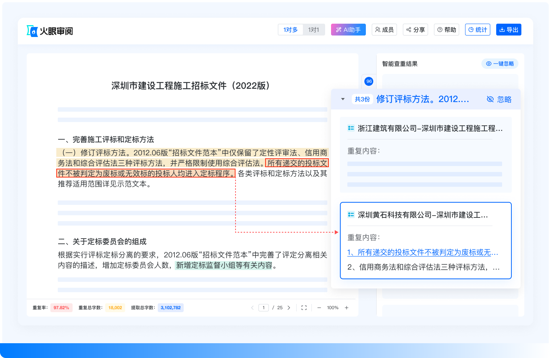Screen dimensions: 551x358
Task: Click the 火眼审阅 logo icon
Action: [32, 31]
